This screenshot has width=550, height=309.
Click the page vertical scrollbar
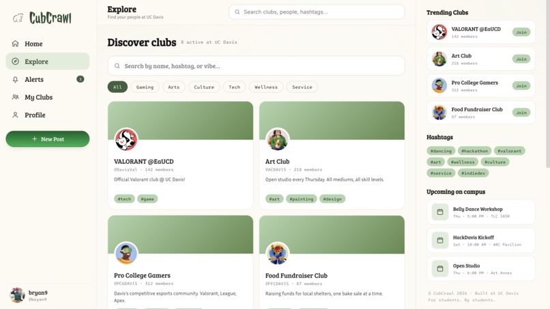[547, 84]
